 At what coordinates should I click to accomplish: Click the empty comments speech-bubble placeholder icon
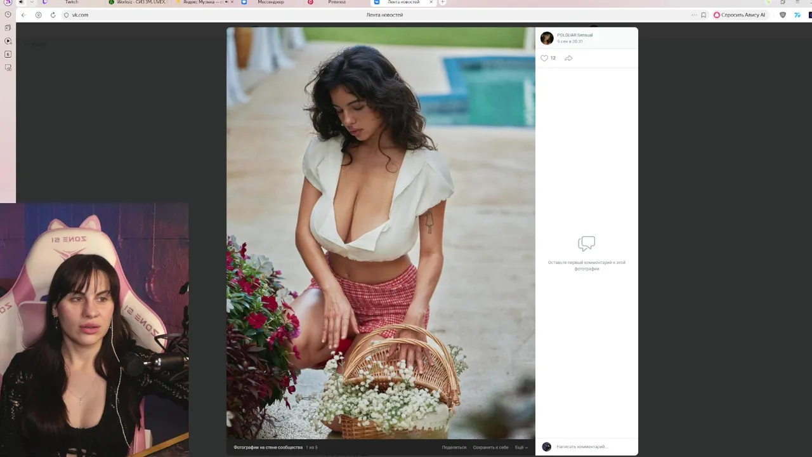point(587,244)
